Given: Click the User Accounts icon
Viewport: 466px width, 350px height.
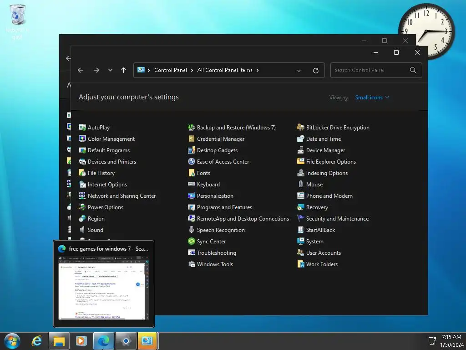Looking at the screenshot, I should tap(300, 253).
